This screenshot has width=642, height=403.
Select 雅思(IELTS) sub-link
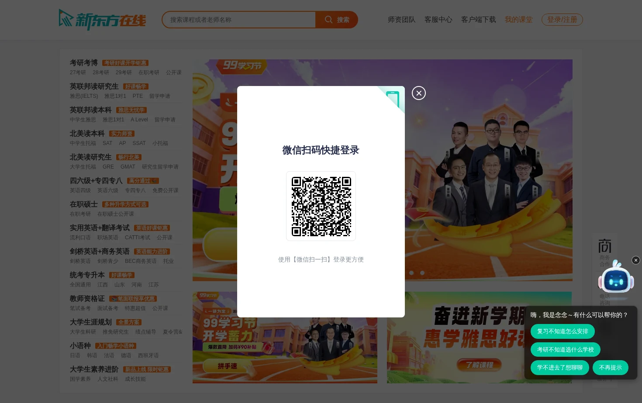tap(84, 96)
